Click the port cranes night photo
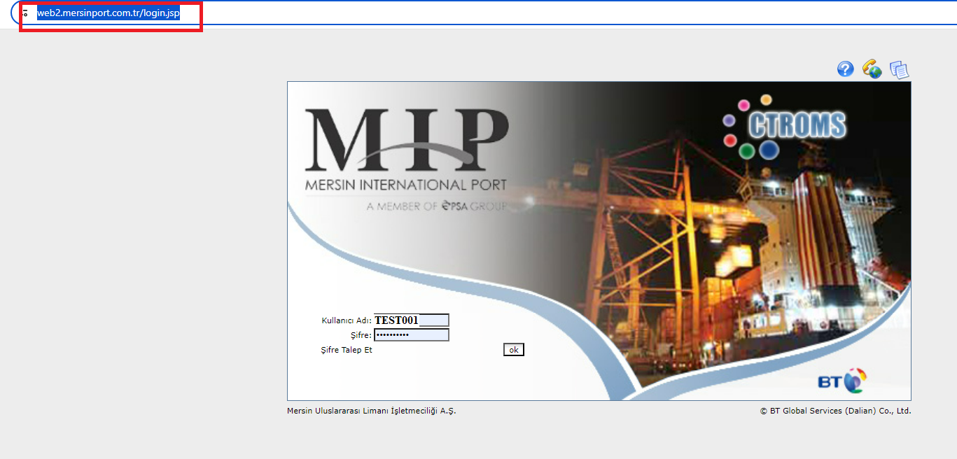Viewport: 957px width, 459px height. tap(700, 266)
